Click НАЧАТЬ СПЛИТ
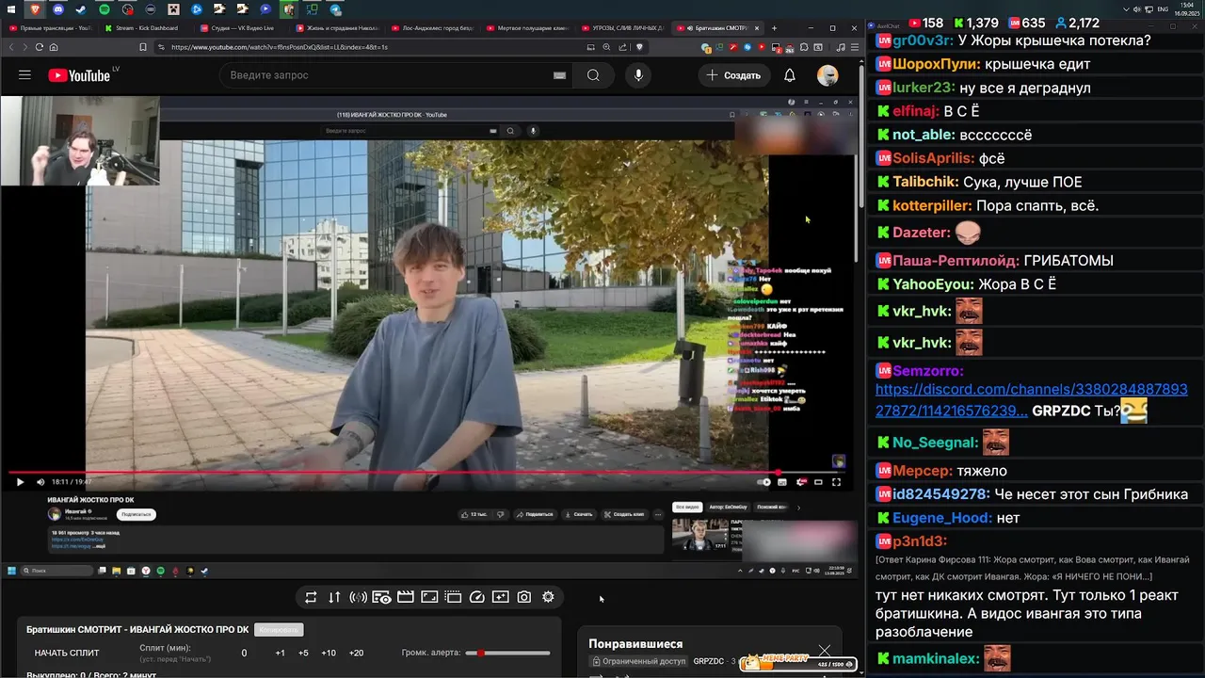1205x678 pixels. click(x=67, y=653)
